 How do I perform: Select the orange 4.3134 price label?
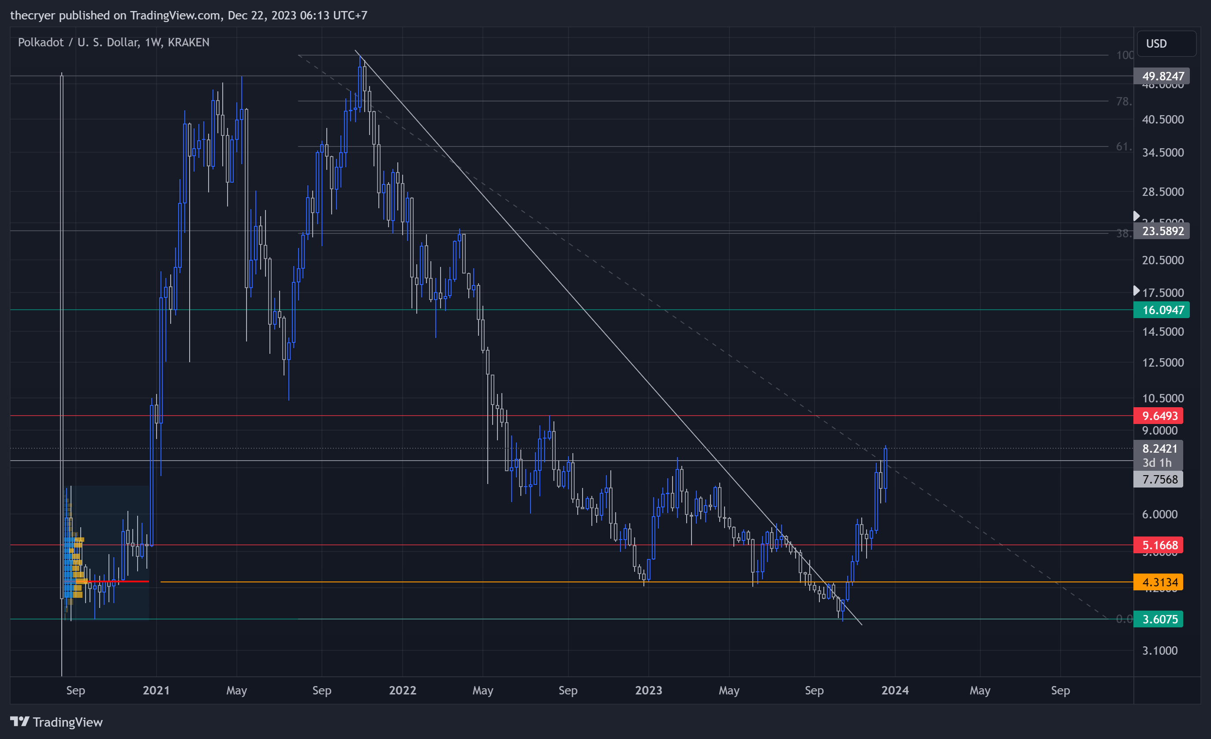click(1158, 582)
